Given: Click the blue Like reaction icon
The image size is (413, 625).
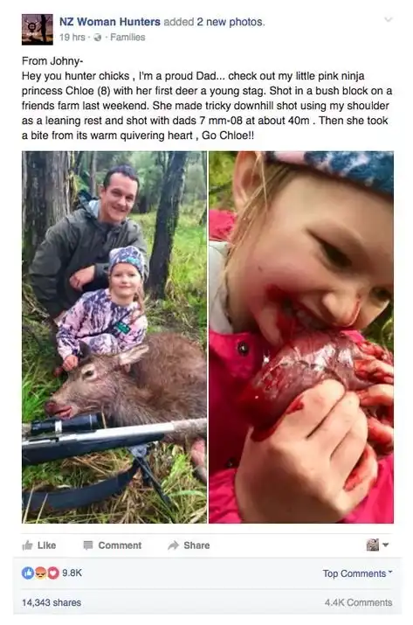Looking at the screenshot, I should [x=27, y=573].
